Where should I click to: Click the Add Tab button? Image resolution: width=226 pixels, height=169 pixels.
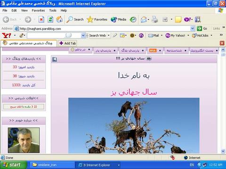(68, 43)
